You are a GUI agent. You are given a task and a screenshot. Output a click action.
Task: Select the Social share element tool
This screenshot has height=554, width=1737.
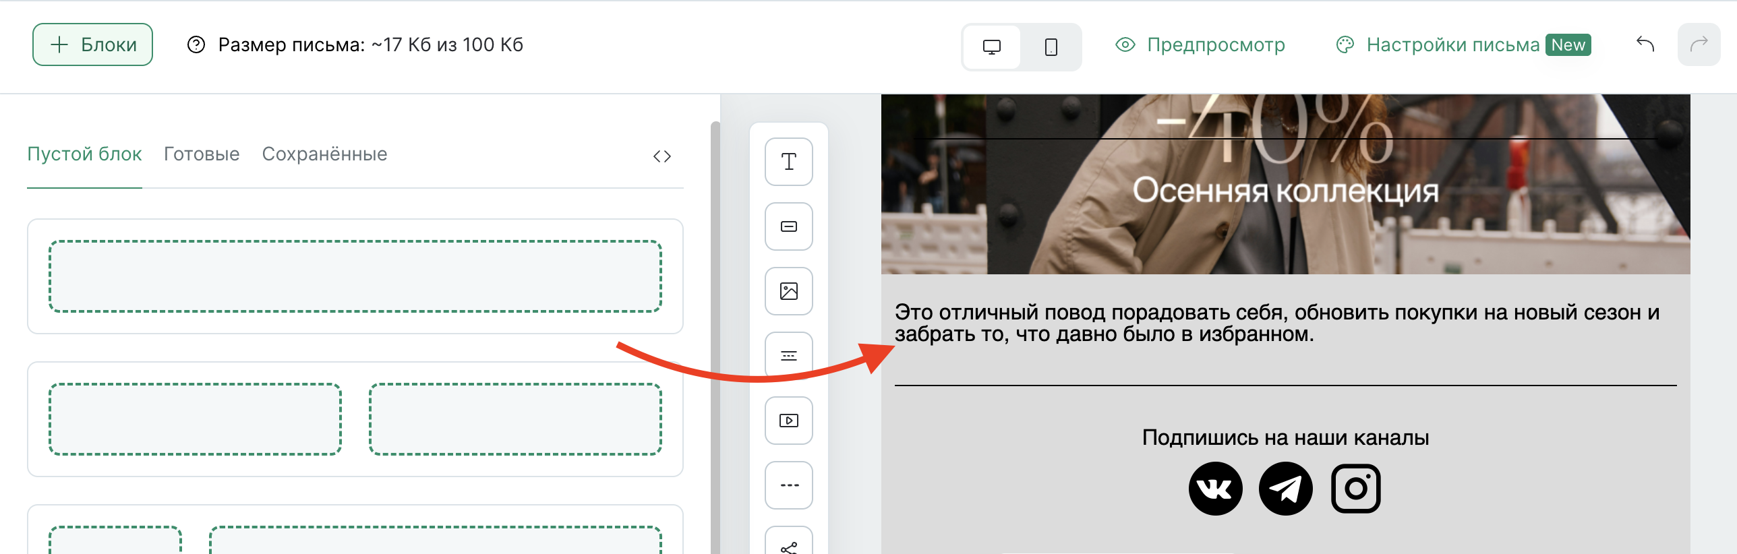789,541
